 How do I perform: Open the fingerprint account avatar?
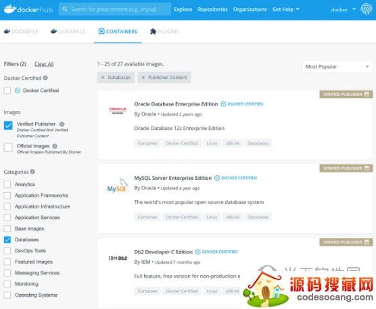click(x=366, y=9)
